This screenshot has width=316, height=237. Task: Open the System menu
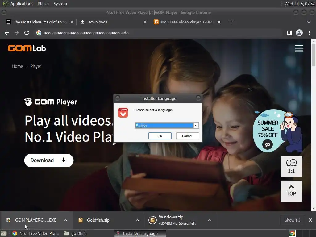60,4
